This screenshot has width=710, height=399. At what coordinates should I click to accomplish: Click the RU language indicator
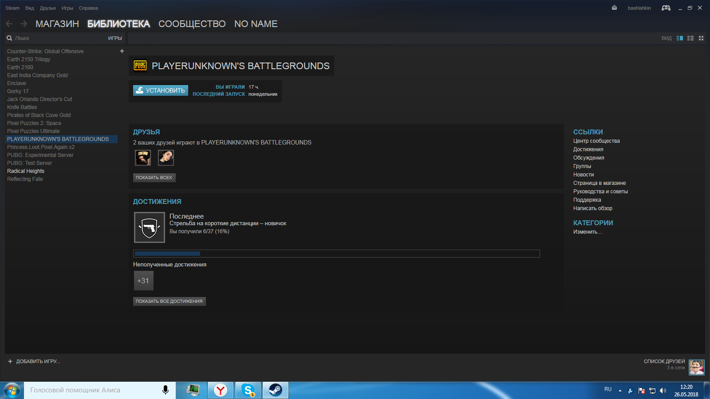608,389
